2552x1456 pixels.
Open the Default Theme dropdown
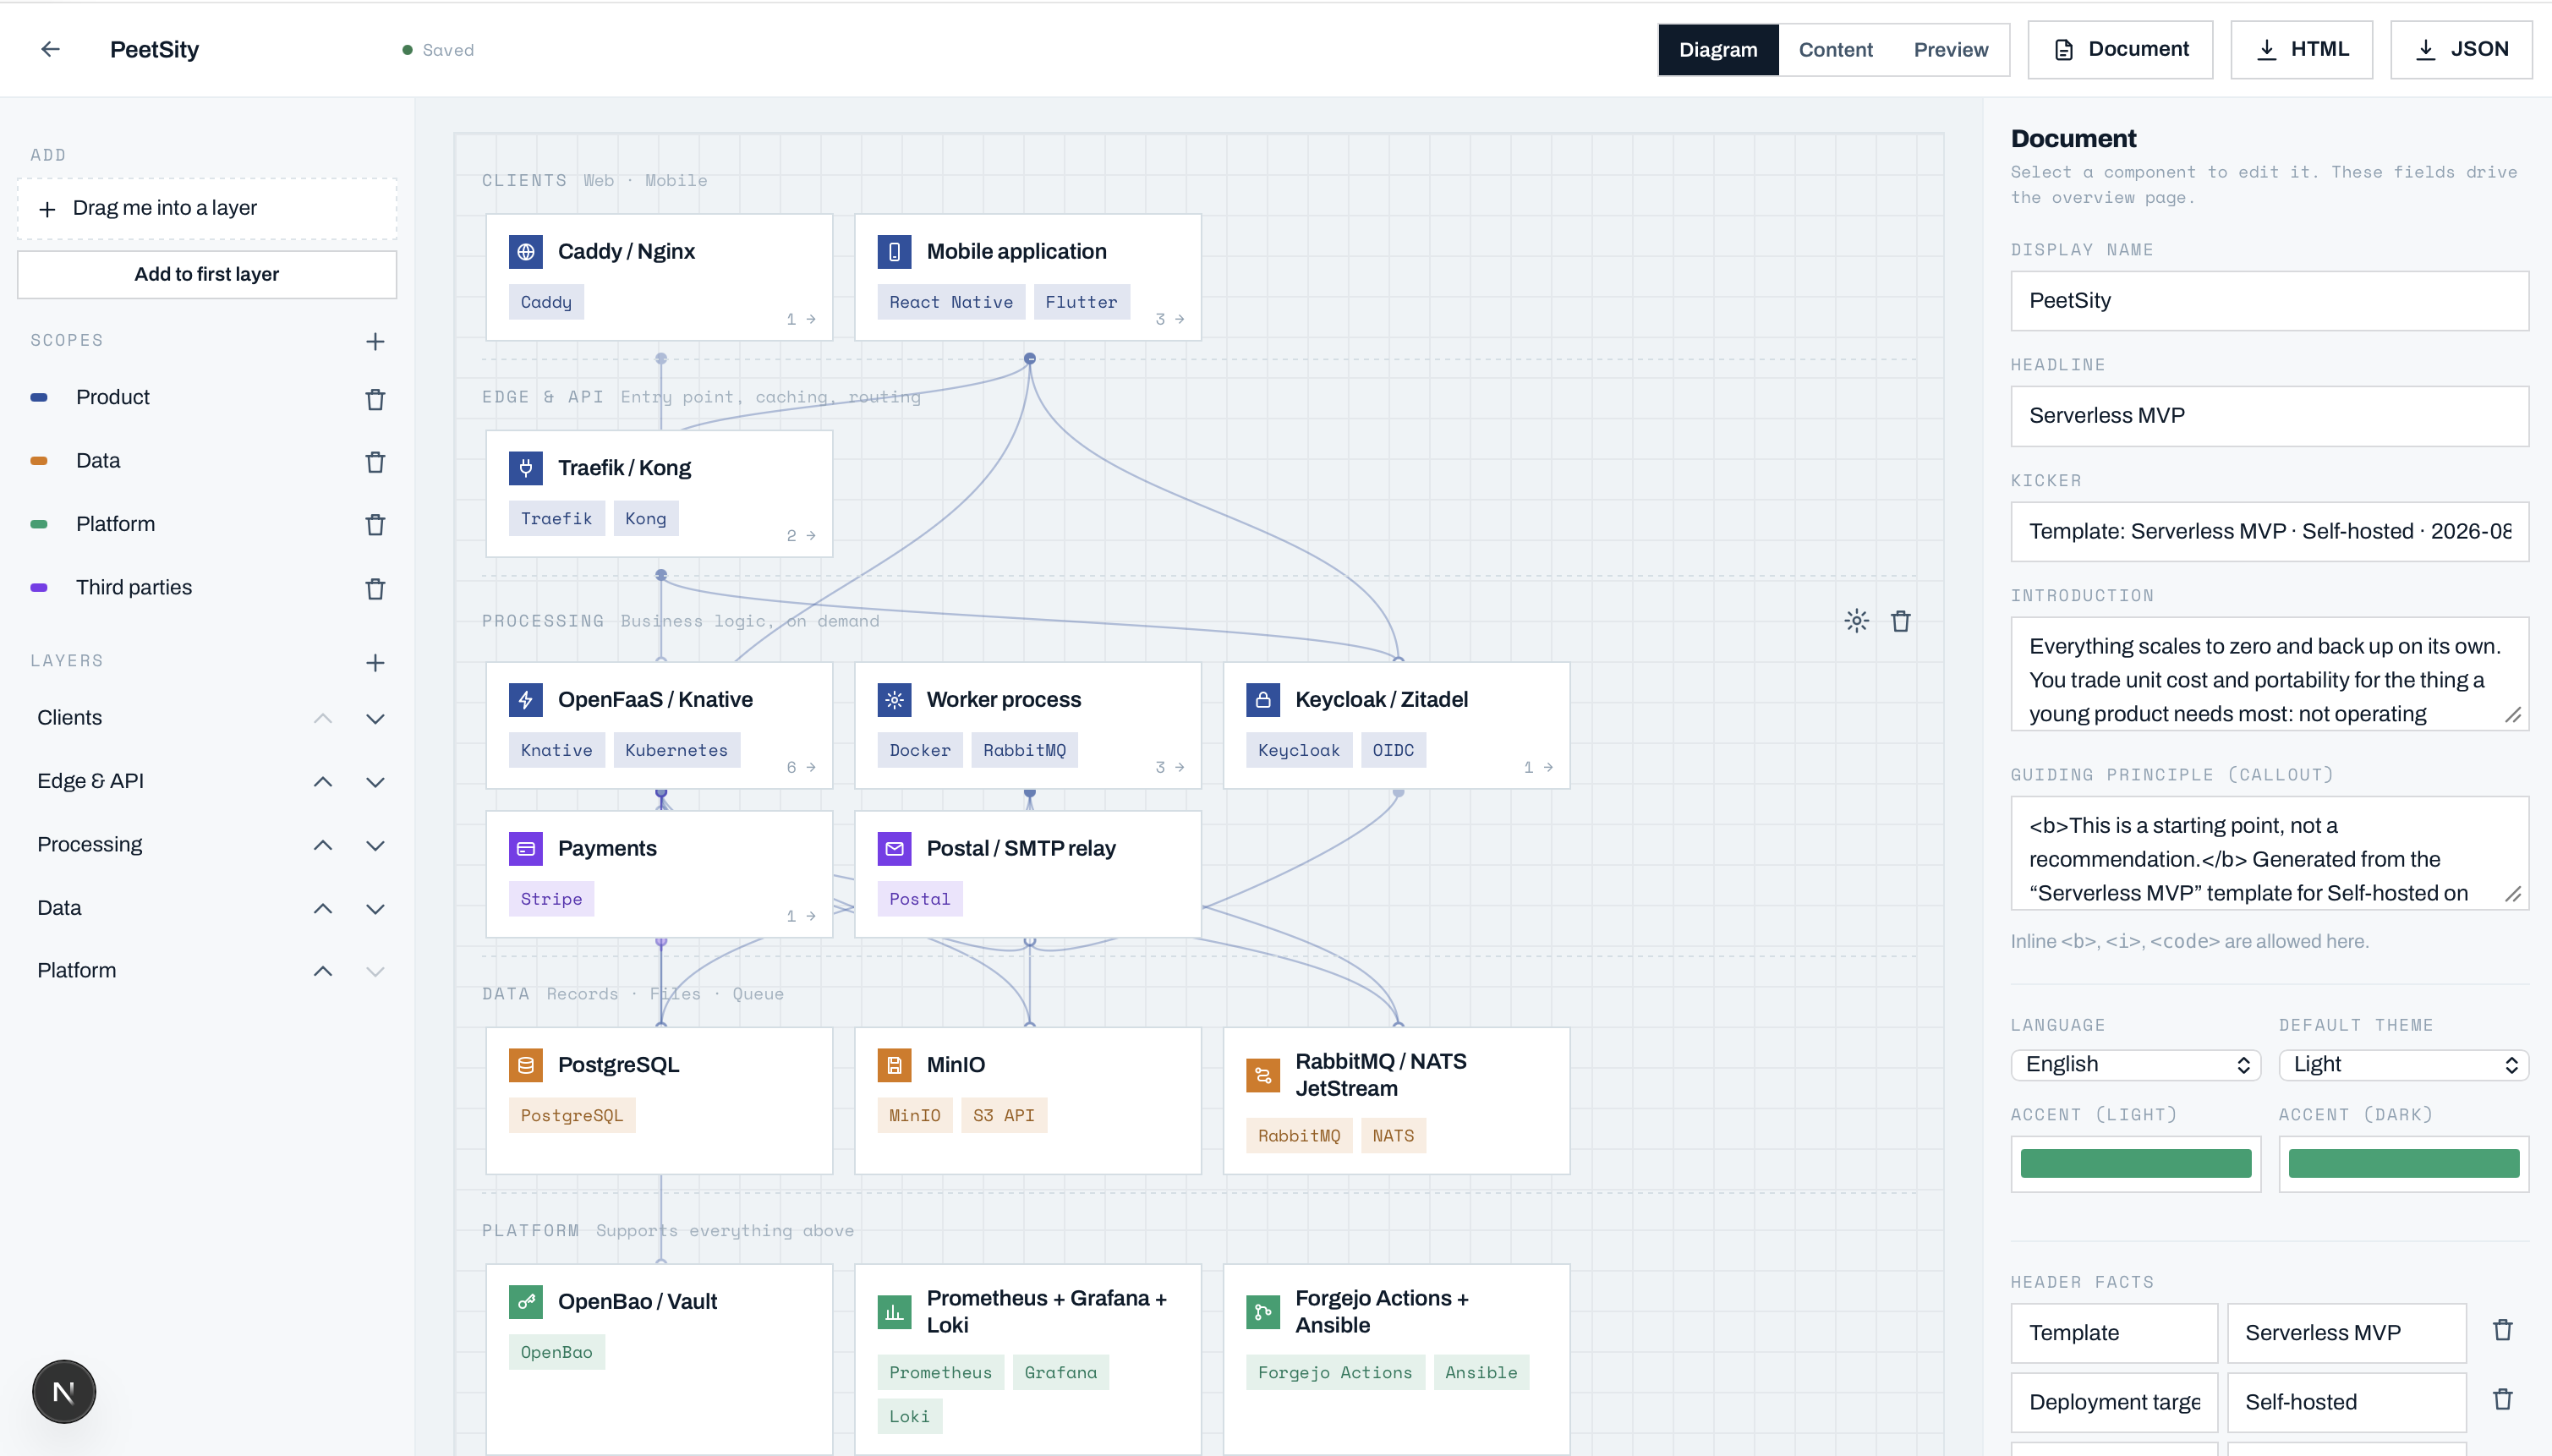(x=2403, y=1064)
